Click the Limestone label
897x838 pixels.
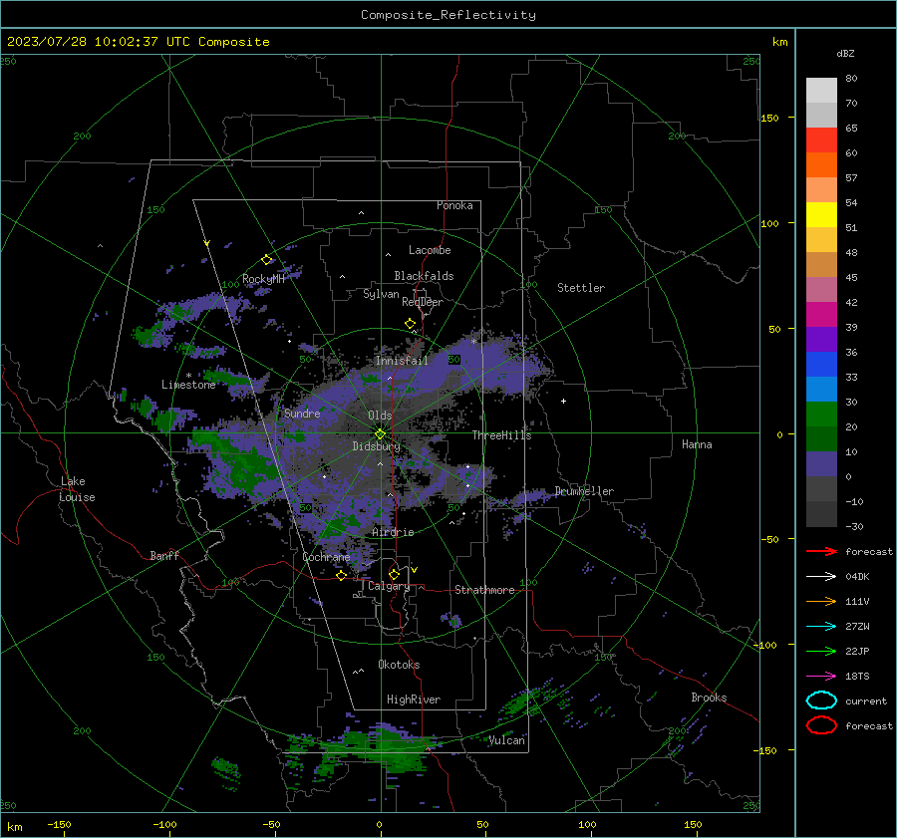tap(188, 385)
